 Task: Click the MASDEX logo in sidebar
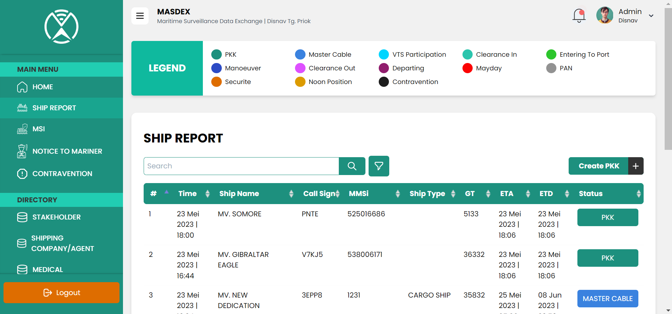pyautogui.click(x=61, y=27)
